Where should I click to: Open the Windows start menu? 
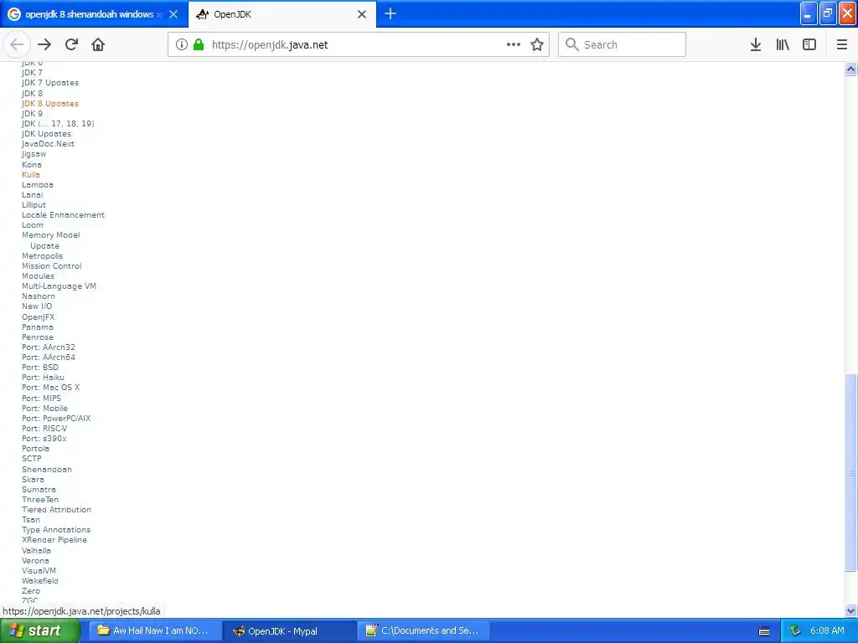[x=40, y=630]
